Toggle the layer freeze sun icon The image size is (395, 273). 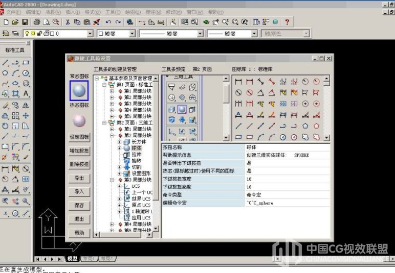click(x=33, y=33)
